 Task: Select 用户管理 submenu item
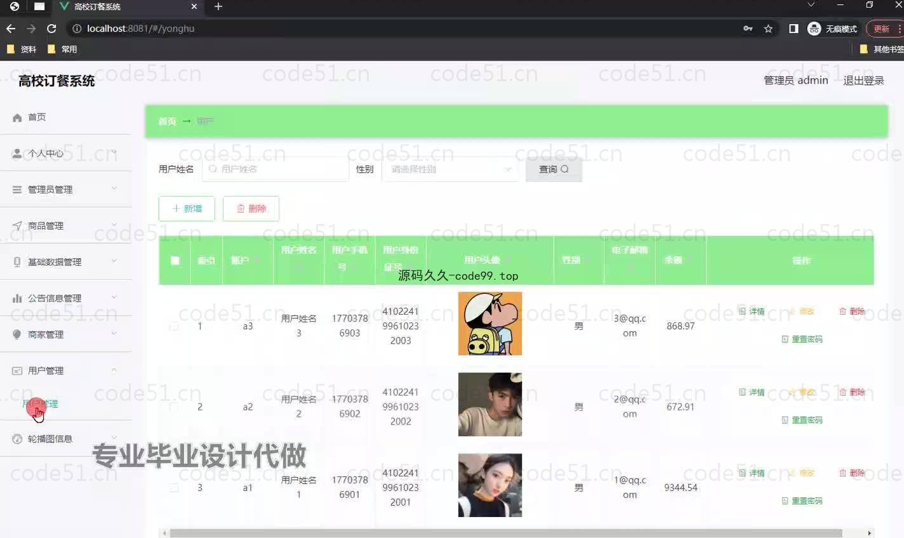tap(40, 403)
